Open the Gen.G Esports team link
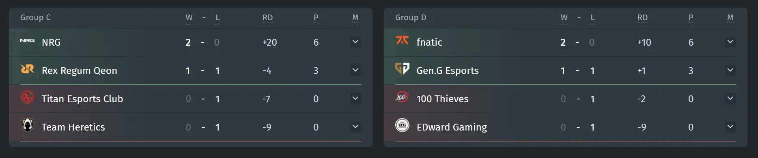The image size is (758, 158). pyautogui.click(x=448, y=71)
